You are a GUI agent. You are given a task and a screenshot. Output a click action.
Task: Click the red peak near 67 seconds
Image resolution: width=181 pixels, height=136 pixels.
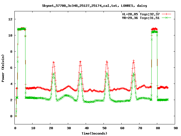click(x=134, y=61)
